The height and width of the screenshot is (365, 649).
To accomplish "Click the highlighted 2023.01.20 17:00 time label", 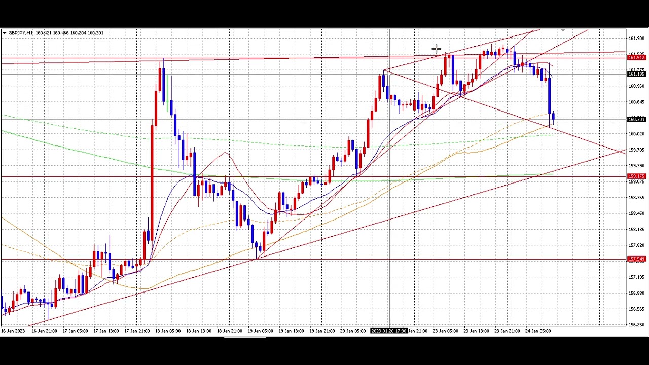I will [x=389, y=331].
